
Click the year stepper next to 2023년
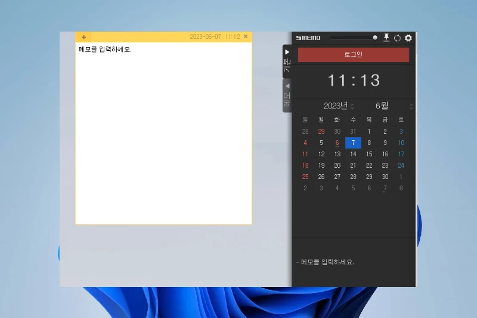[x=352, y=106]
